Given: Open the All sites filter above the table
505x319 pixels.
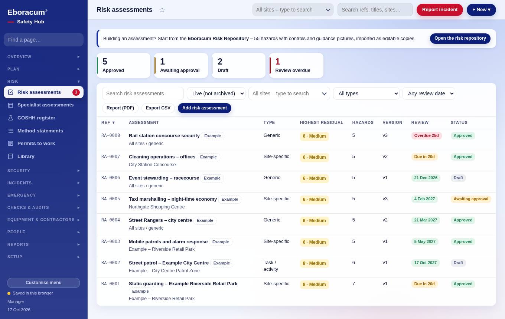Looking at the screenshot, I should (289, 93).
